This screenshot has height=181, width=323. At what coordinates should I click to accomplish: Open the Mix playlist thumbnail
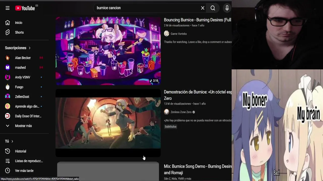pyautogui.click(x=108, y=171)
